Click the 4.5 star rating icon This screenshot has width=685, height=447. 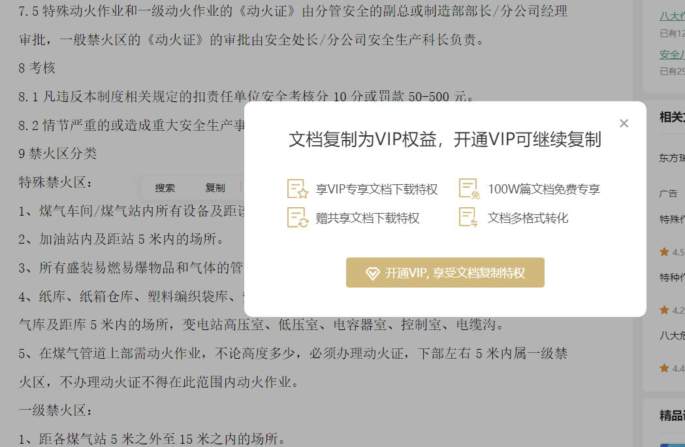click(x=665, y=252)
